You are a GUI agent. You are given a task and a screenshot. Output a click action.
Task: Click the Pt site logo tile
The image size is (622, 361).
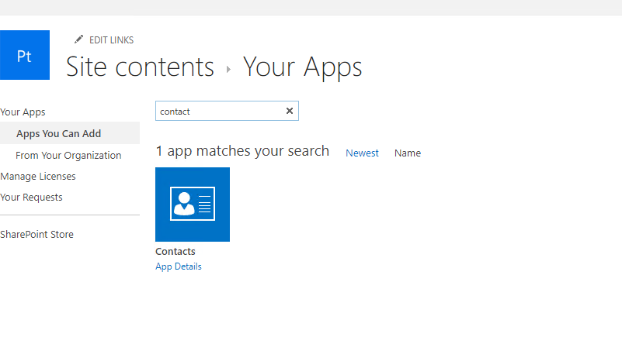[x=25, y=55]
